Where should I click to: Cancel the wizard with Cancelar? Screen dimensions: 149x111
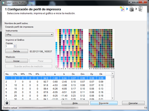pos(133,103)
